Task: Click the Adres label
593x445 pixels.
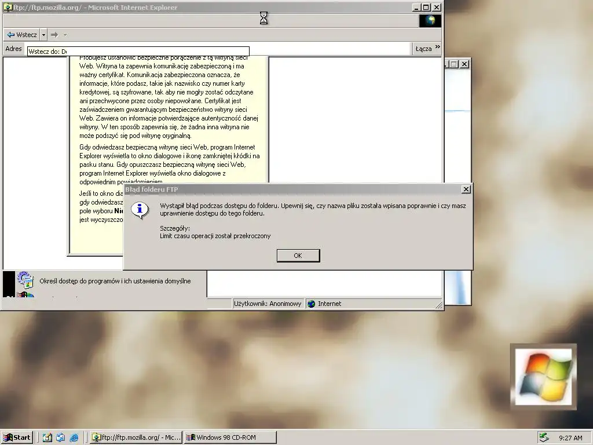Action: coord(14,49)
